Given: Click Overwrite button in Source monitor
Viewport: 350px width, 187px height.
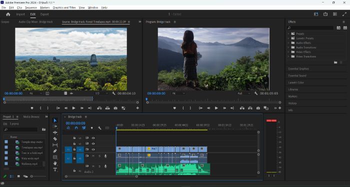Looking at the screenshot, I should (107, 108).
